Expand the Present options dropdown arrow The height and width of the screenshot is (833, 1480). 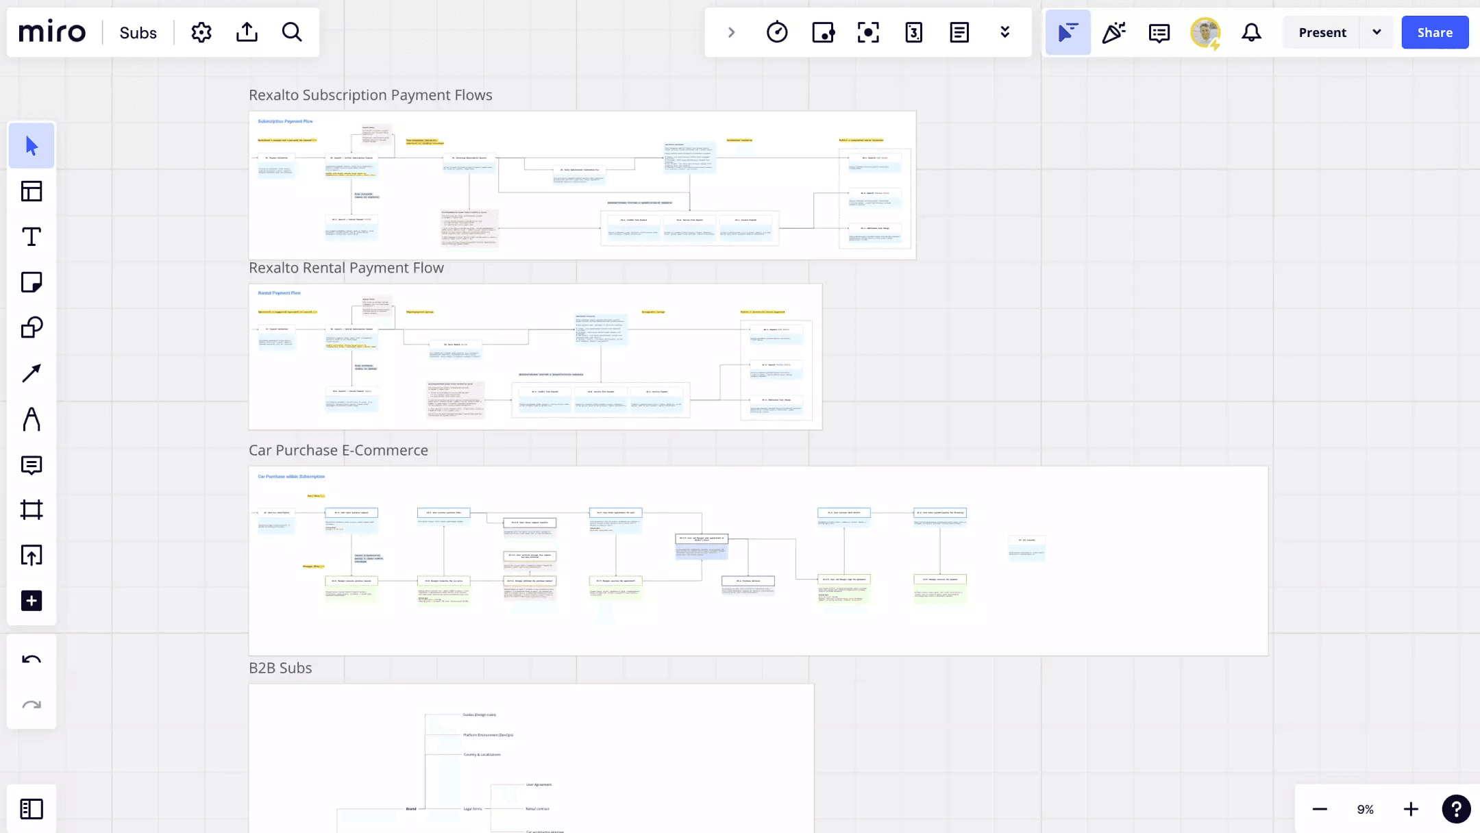click(x=1377, y=32)
